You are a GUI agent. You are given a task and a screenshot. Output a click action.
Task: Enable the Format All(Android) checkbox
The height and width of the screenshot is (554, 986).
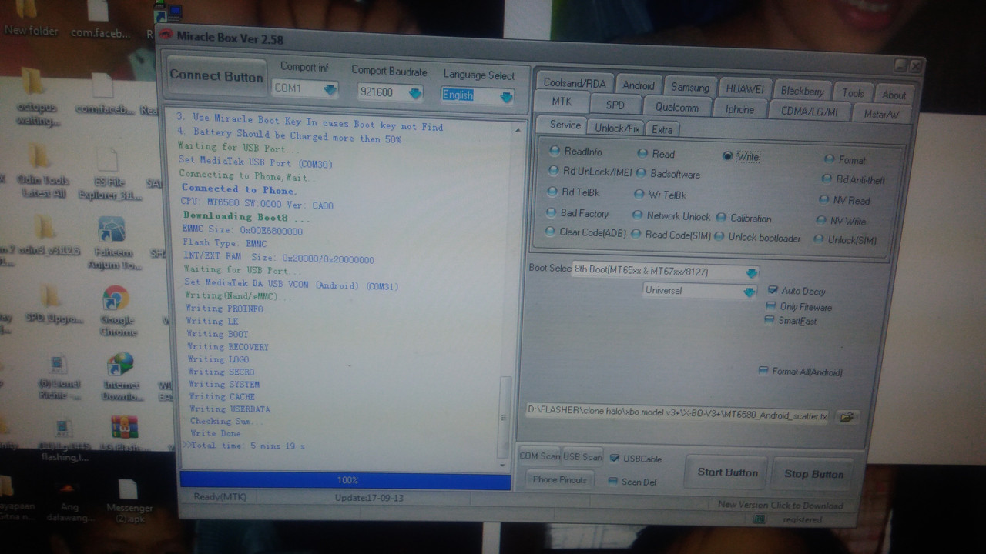pos(800,372)
